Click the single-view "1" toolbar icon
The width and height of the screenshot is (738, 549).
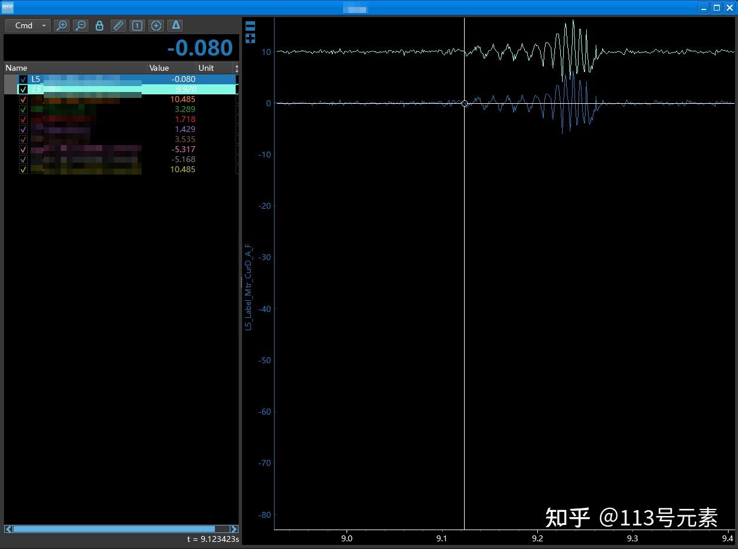(x=136, y=25)
